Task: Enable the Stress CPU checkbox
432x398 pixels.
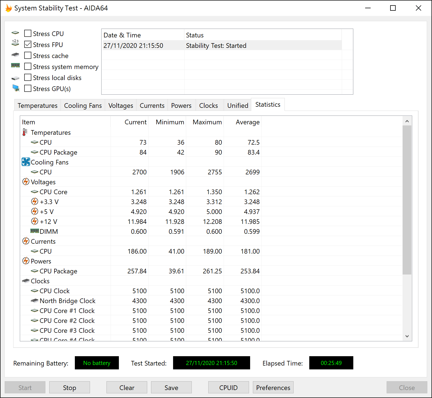Action: 28,33
